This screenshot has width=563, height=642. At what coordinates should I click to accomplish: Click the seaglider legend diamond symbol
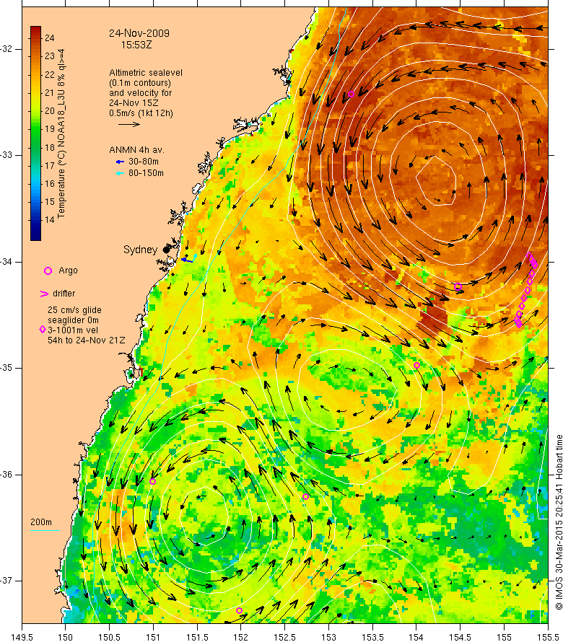[42, 329]
